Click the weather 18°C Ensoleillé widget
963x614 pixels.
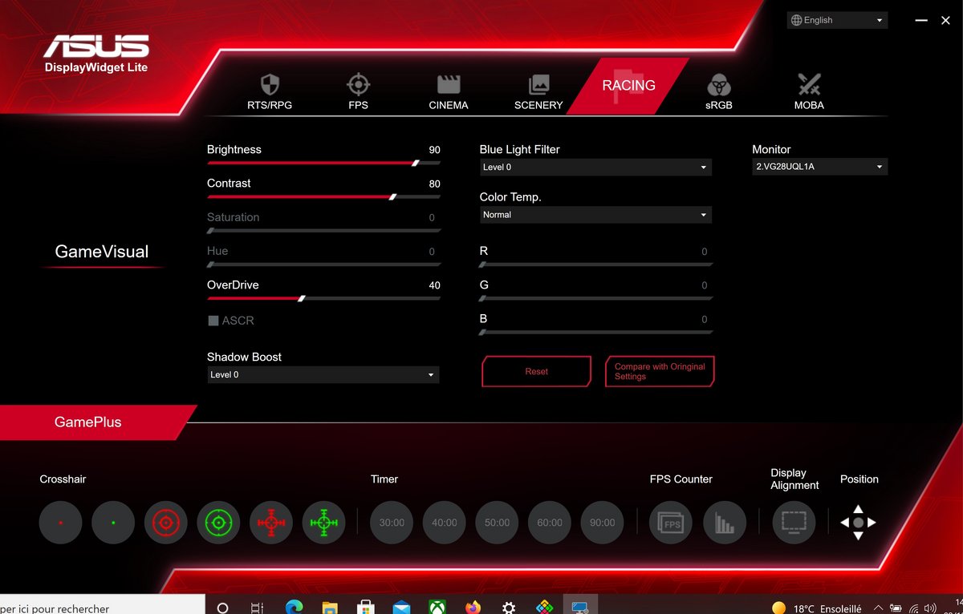[815, 608]
